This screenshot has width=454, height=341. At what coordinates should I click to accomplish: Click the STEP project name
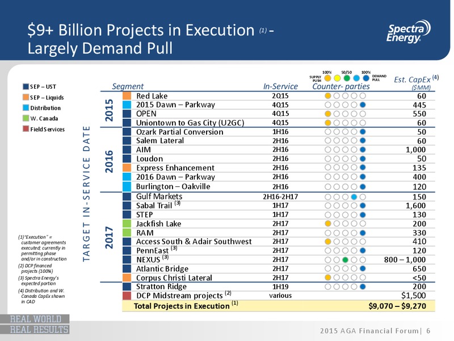coord(145,215)
